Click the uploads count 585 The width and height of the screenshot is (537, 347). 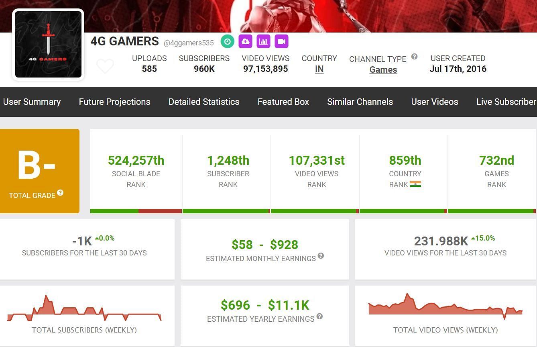149,69
